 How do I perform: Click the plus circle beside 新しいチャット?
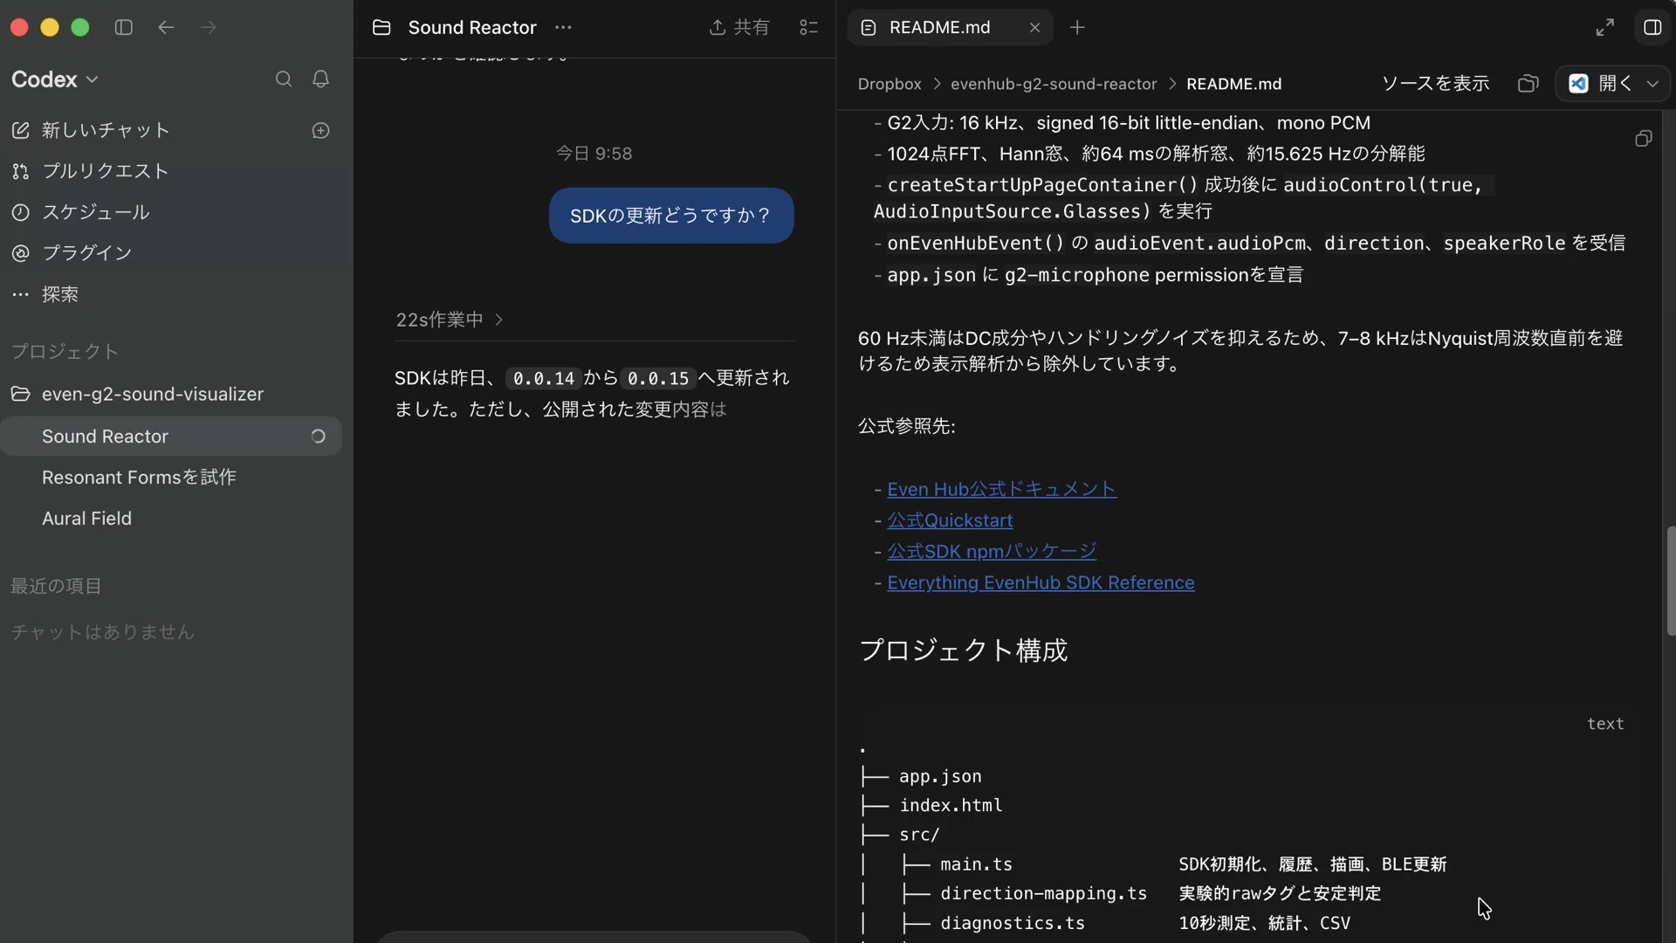pyautogui.click(x=320, y=130)
